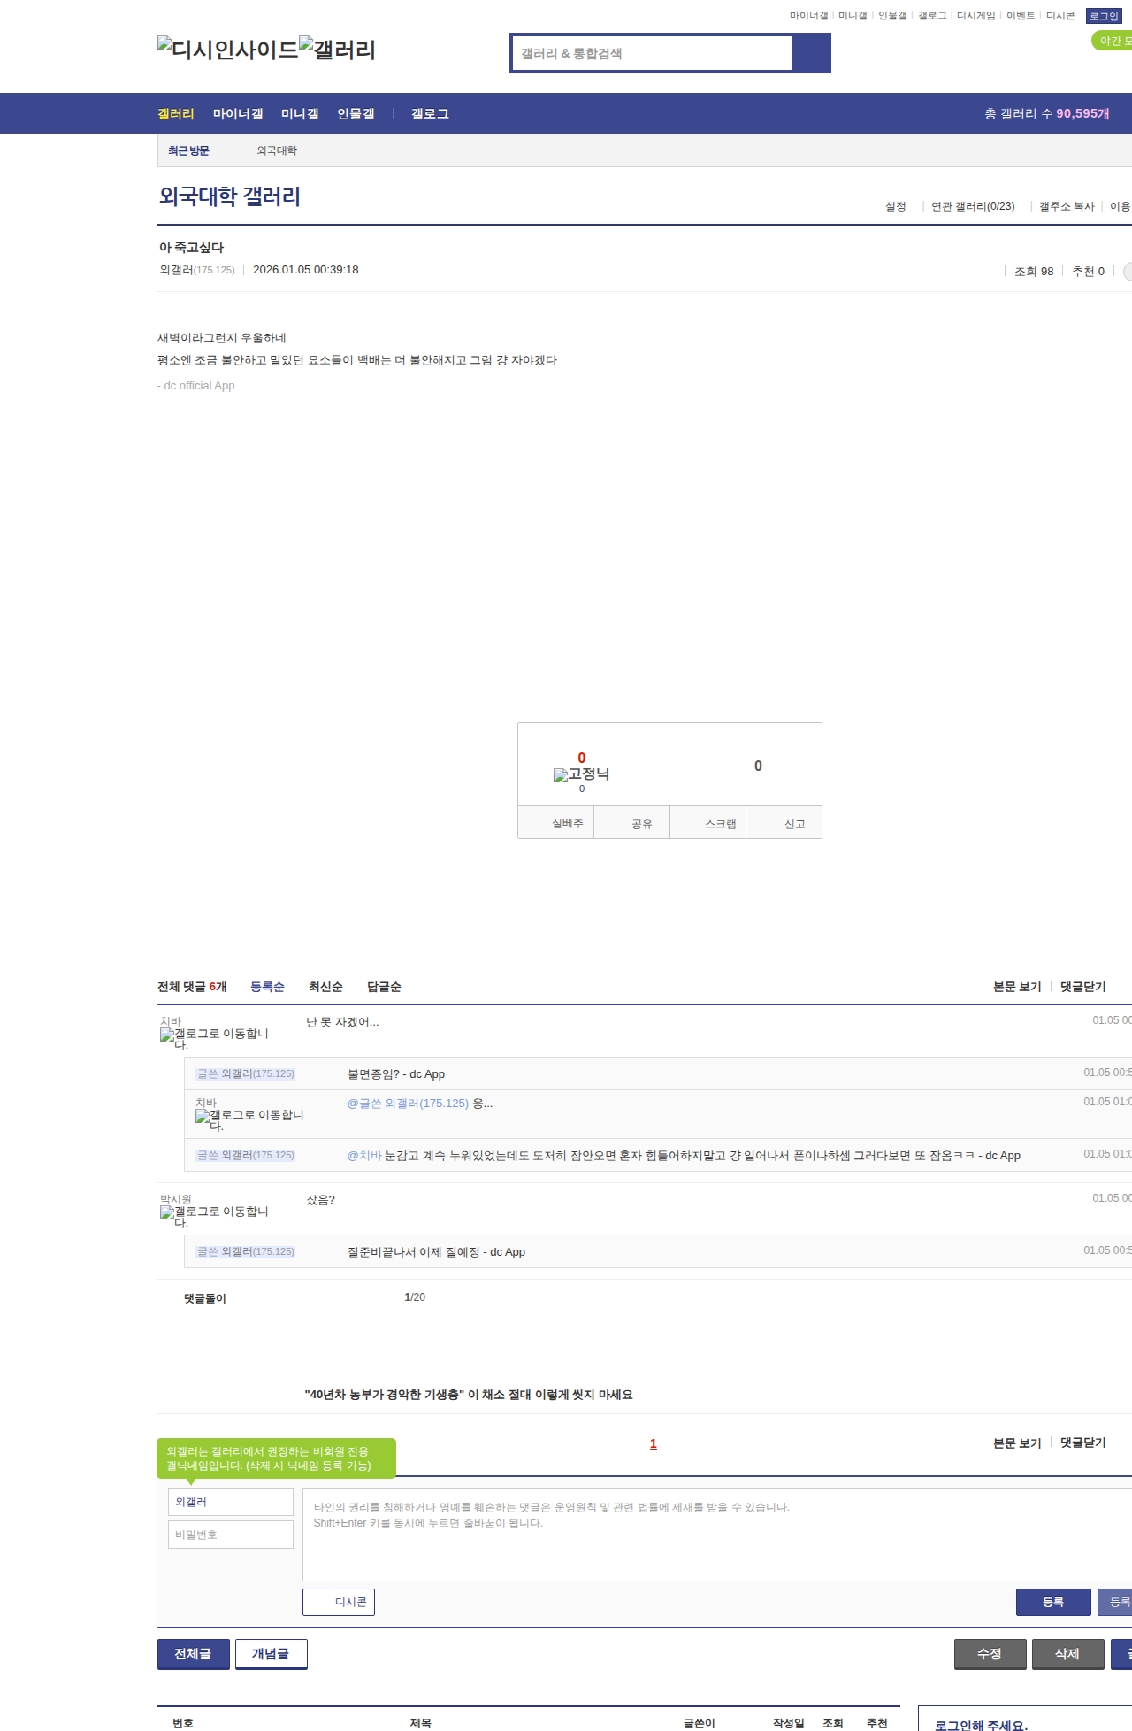Viewport: 1132px width, 1731px height.
Task: Open 갤로그 in the blue navigation bar
Action: point(430,113)
